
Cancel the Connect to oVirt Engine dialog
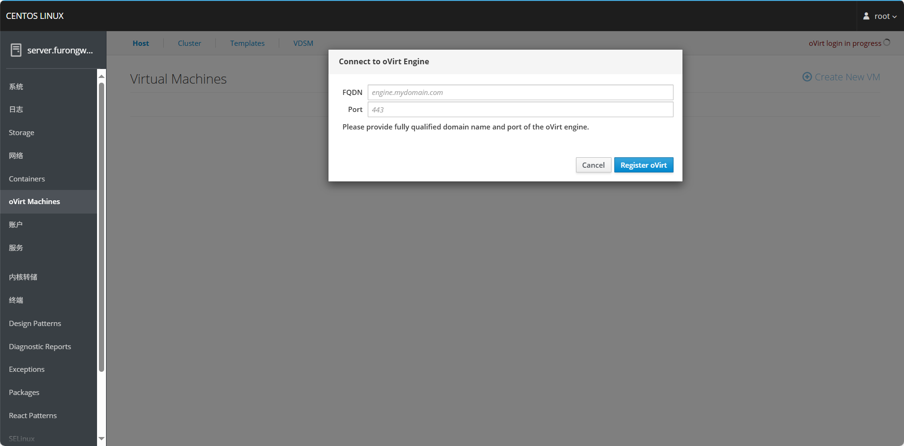pos(594,165)
